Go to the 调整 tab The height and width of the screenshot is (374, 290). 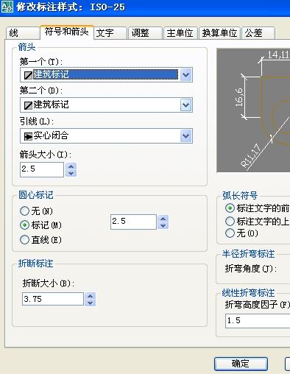(145, 33)
